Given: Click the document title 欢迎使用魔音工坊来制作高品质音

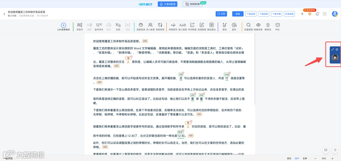Looking at the screenshot, I should click(x=27, y=12).
